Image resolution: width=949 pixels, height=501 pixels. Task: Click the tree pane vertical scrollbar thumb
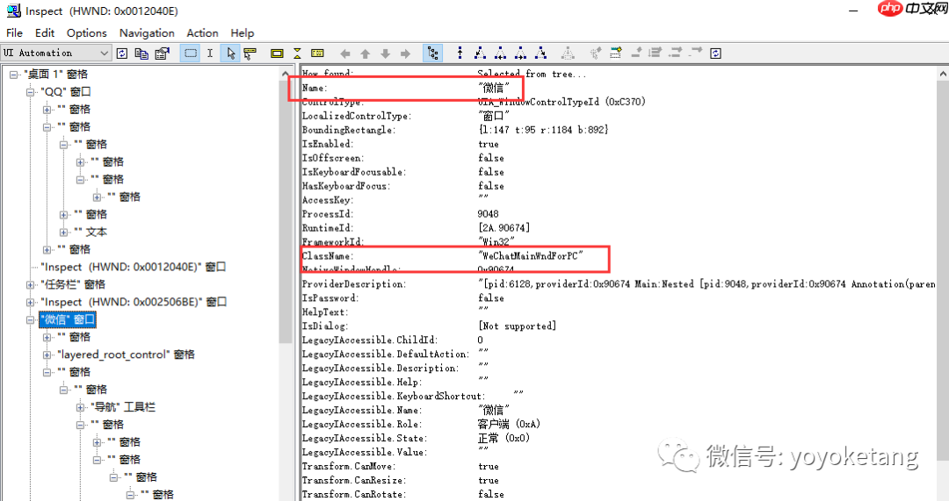286,212
